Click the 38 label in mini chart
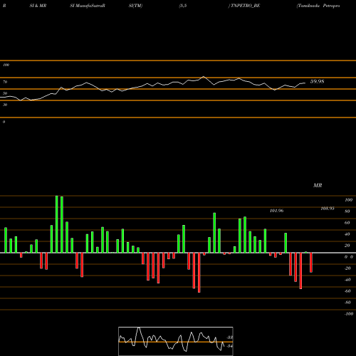This screenshot has width=356, height=356. point(230,337)
